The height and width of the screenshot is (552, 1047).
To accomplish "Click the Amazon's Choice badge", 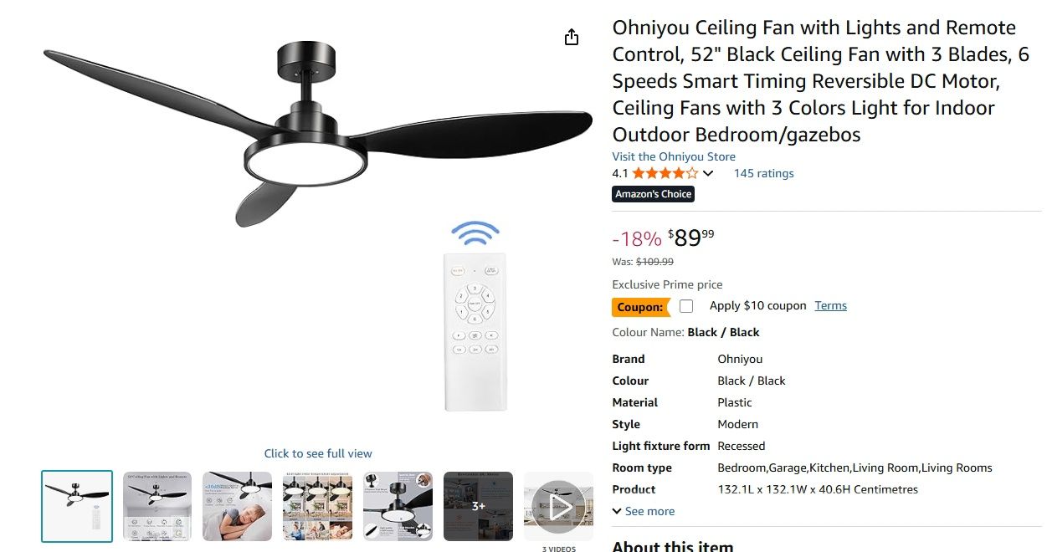I will tap(653, 194).
